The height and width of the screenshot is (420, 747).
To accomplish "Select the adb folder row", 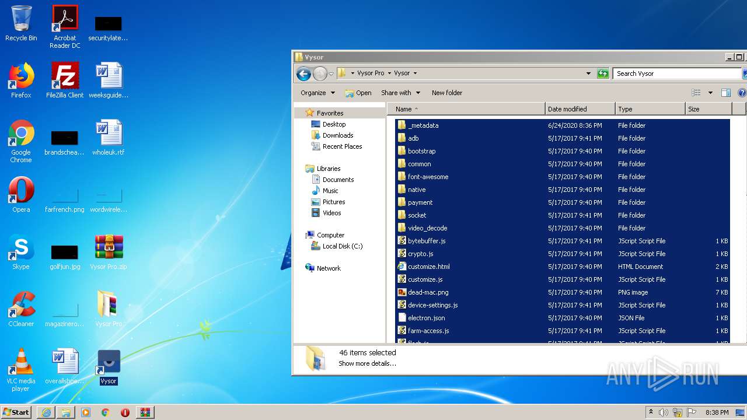I will [563, 138].
